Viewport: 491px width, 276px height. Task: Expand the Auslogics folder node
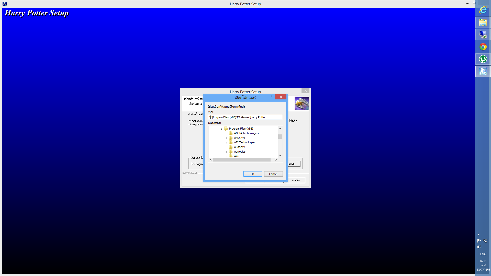(x=226, y=152)
